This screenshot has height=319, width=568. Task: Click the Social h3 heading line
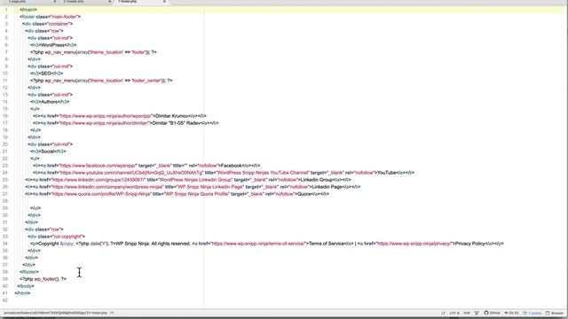coord(48,152)
